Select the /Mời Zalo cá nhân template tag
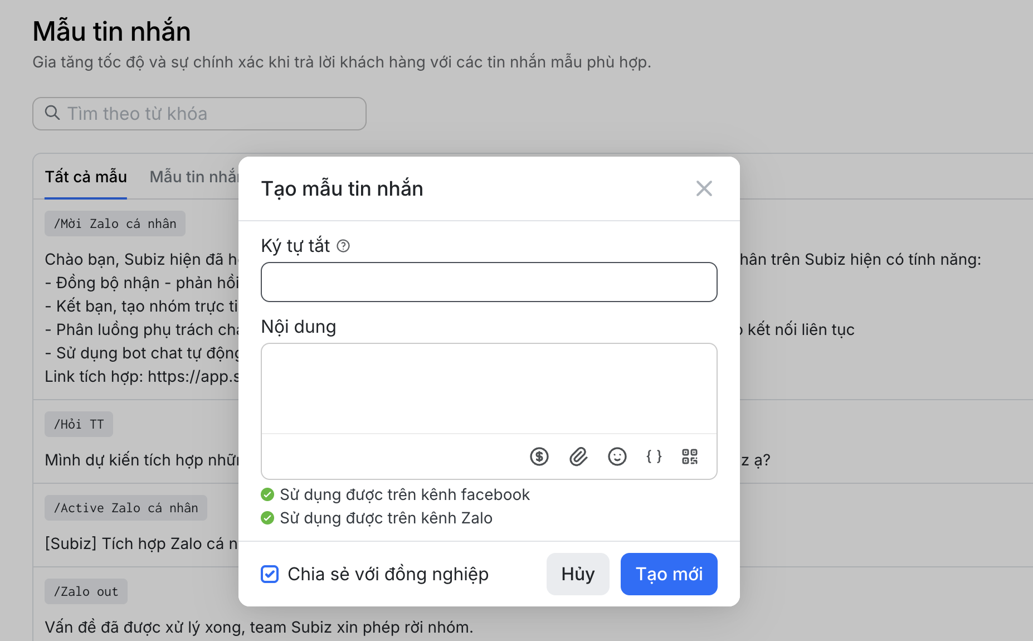The height and width of the screenshot is (641, 1033). tap(115, 224)
